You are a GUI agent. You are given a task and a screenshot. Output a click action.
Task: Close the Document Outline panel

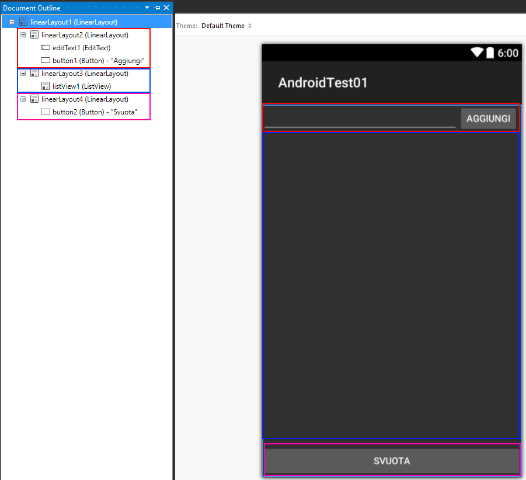click(x=166, y=8)
